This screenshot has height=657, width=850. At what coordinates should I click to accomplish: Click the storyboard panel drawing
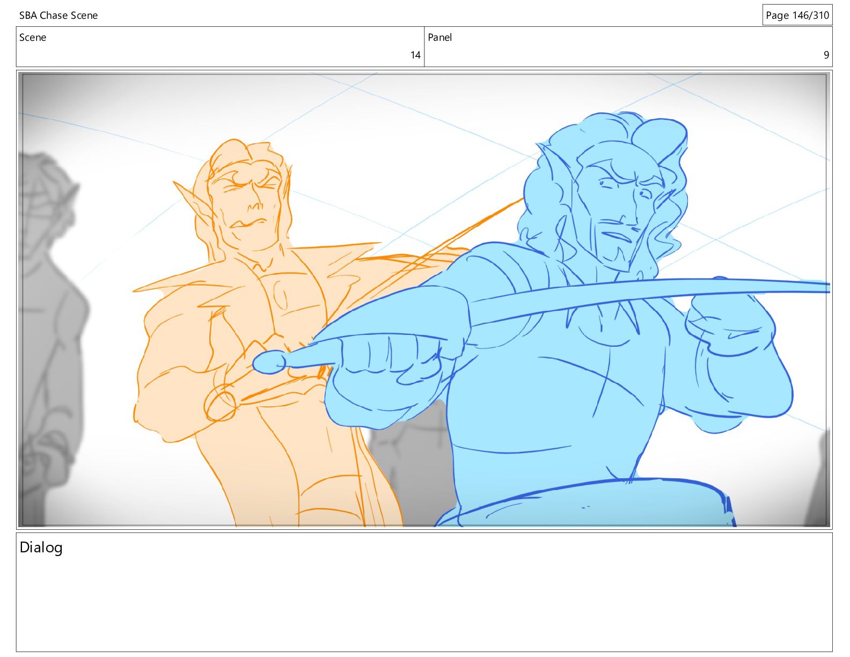click(x=424, y=300)
